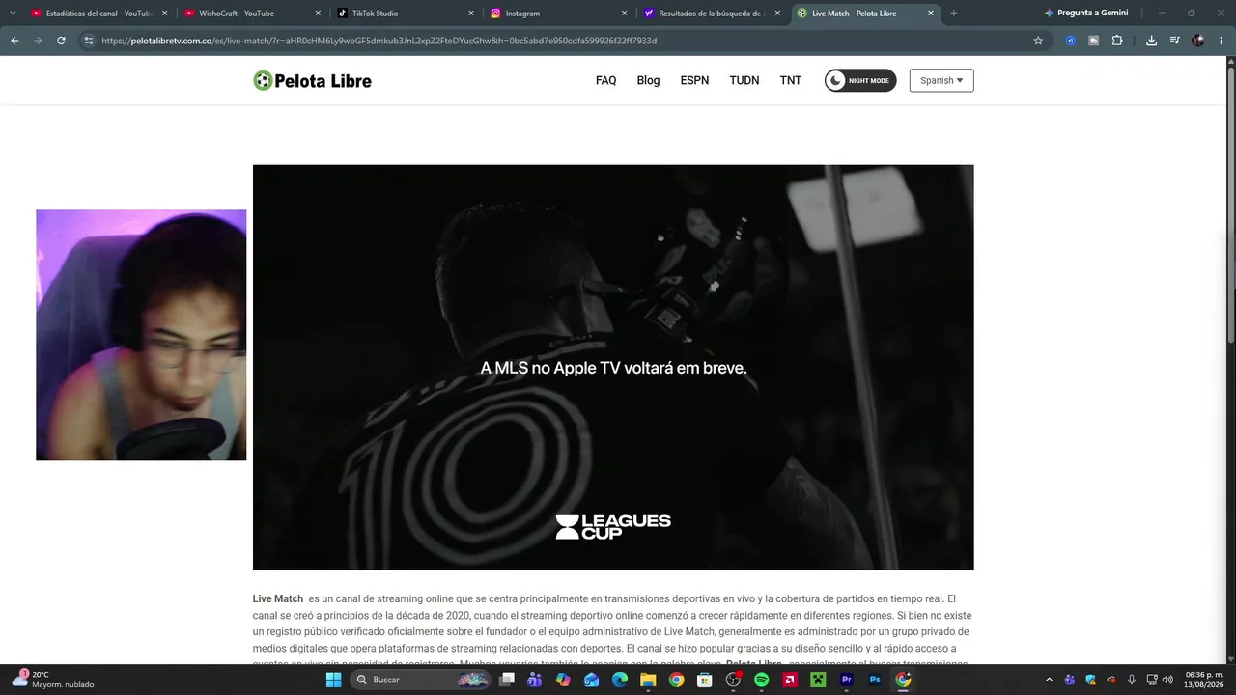Select TUDN in the navigation bar
Viewport: 1236px width, 695px height.
pos(744,81)
